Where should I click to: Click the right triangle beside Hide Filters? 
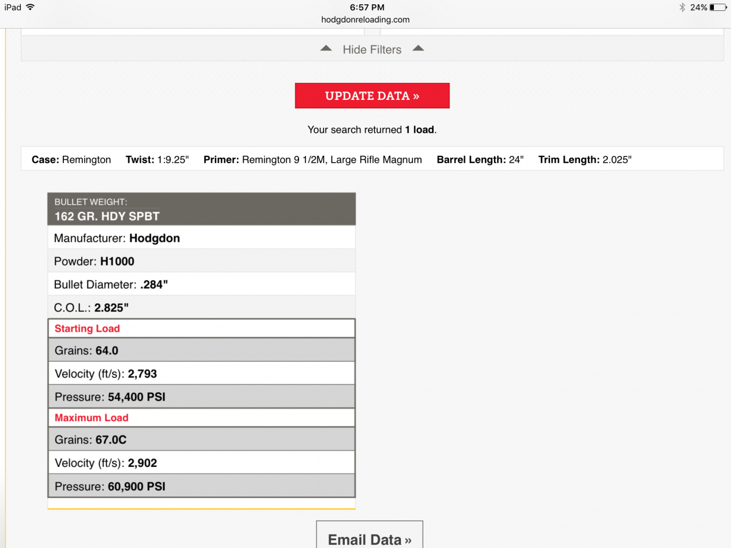pyautogui.click(x=418, y=49)
